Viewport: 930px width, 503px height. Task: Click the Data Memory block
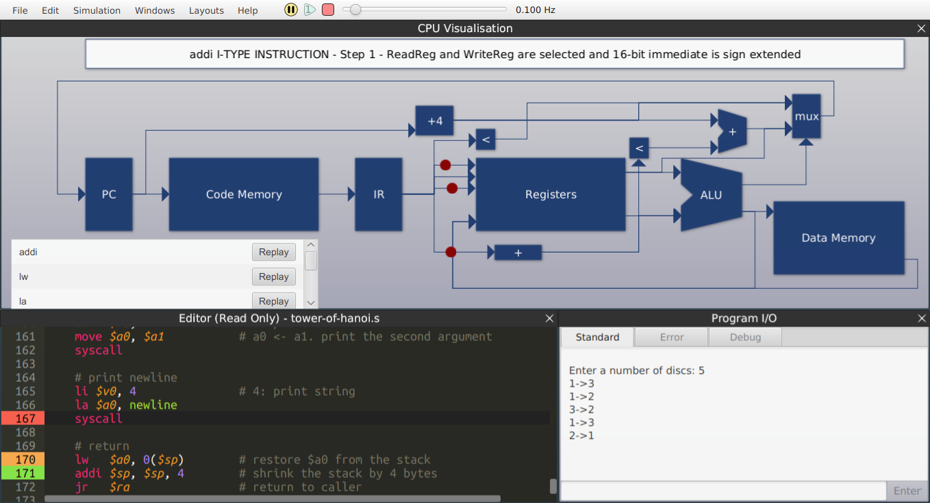tap(838, 238)
